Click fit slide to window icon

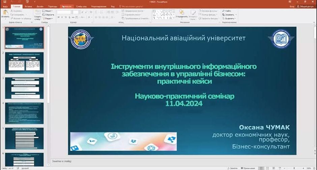point(314,168)
